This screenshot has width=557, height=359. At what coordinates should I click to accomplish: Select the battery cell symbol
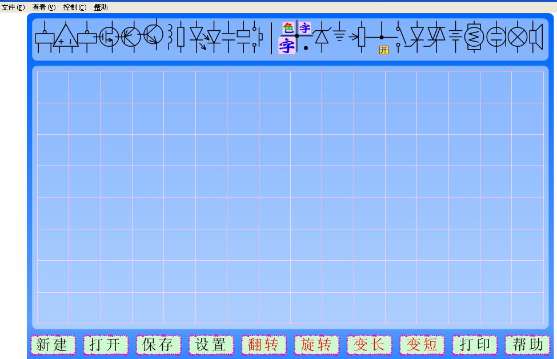coord(455,37)
